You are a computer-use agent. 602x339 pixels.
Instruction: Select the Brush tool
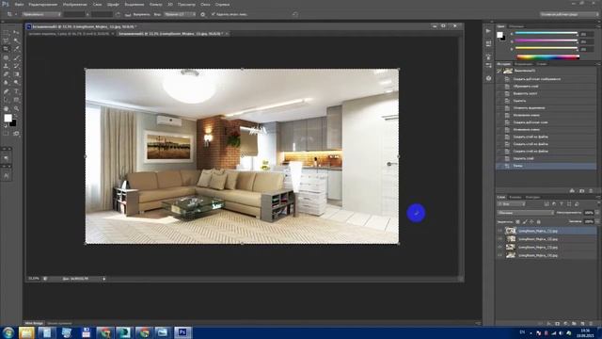tap(16, 57)
